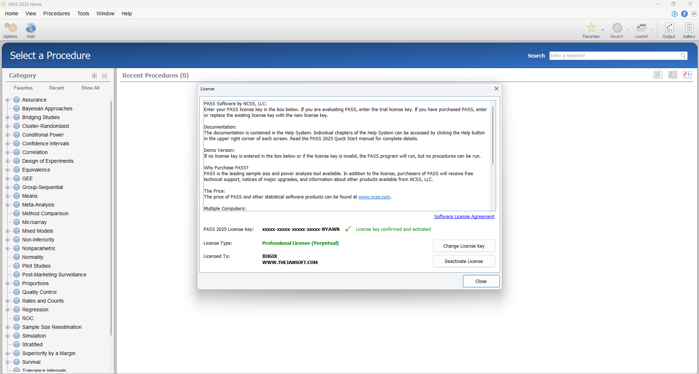Expand the Cluster-Randomized tree node
699x374 pixels.
[7, 126]
